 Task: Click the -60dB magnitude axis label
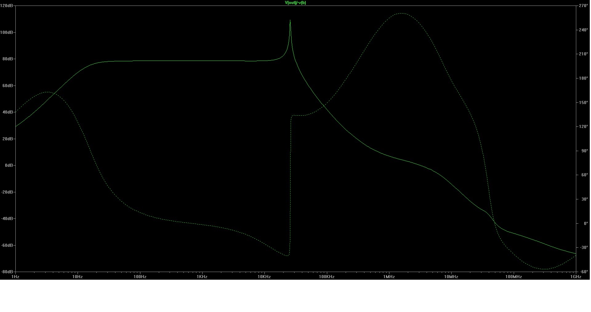pos(7,245)
